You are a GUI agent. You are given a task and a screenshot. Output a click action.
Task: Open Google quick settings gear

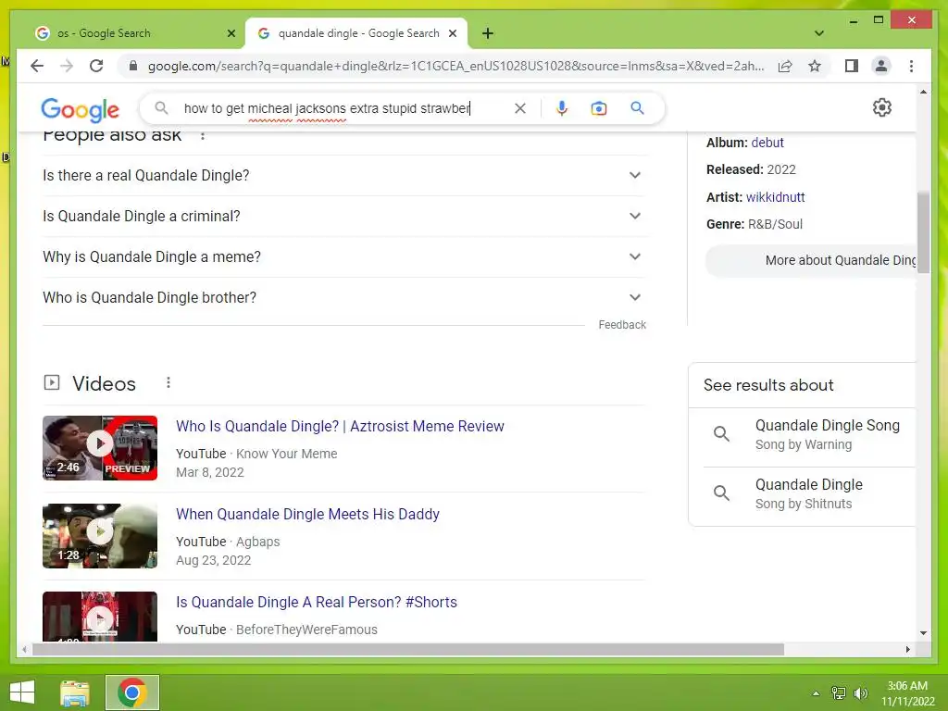pos(882,107)
